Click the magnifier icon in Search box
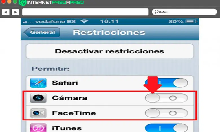 (x=156, y=12)
